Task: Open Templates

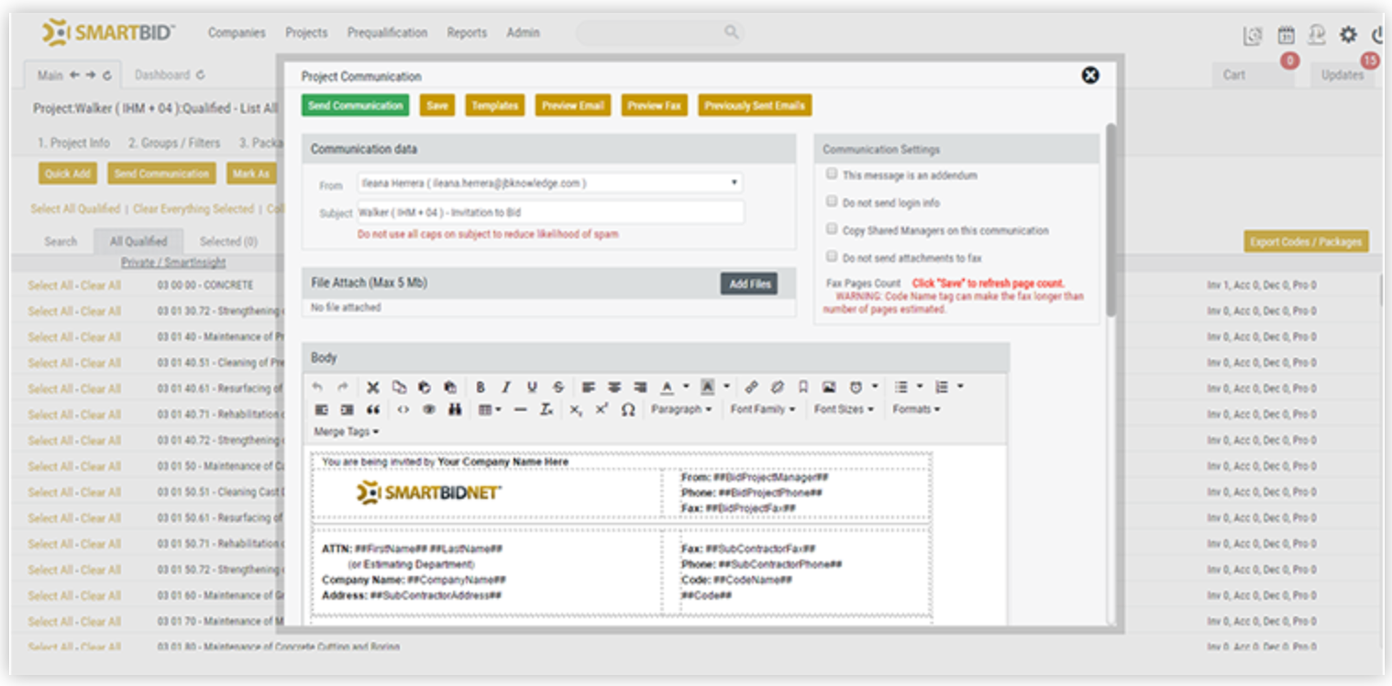Action: click(x=495, y=105)
